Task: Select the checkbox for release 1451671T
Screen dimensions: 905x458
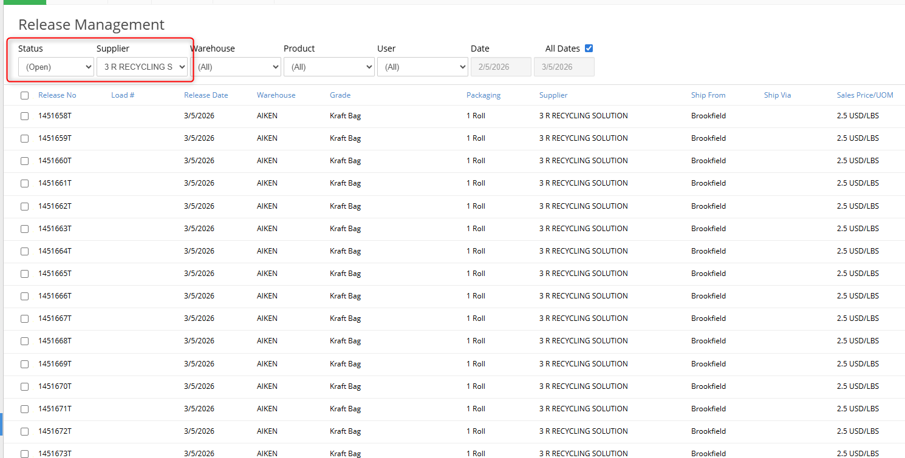Action: 24,409
